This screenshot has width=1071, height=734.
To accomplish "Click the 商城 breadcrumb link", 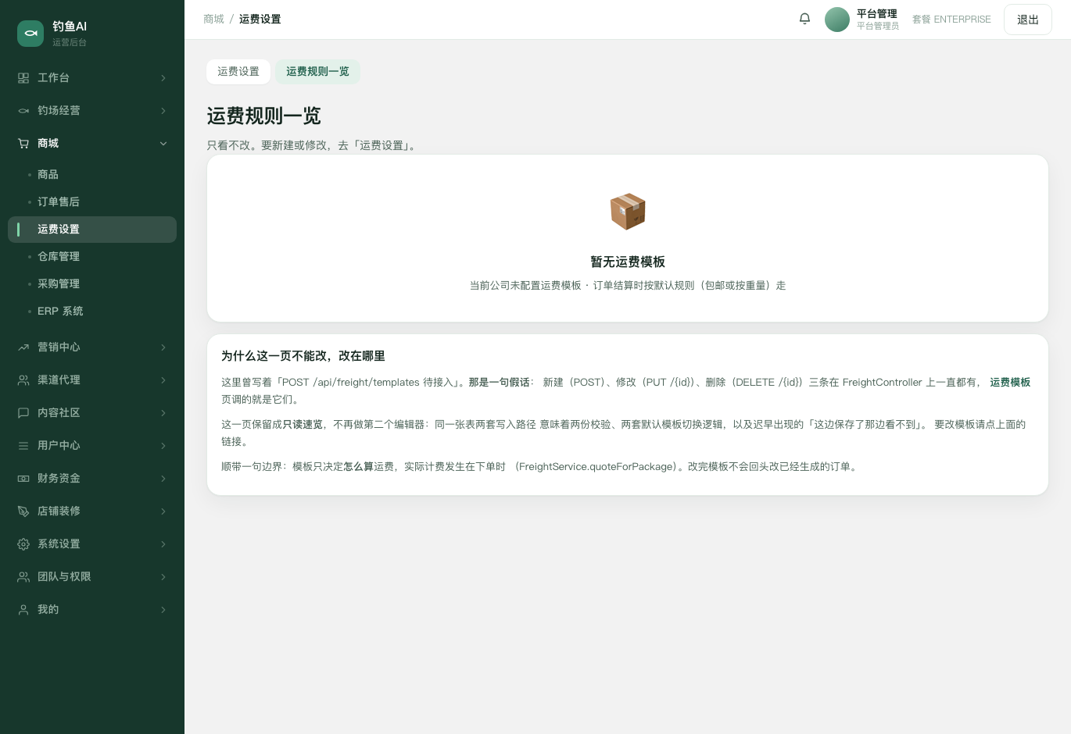I will click(213, 20).
